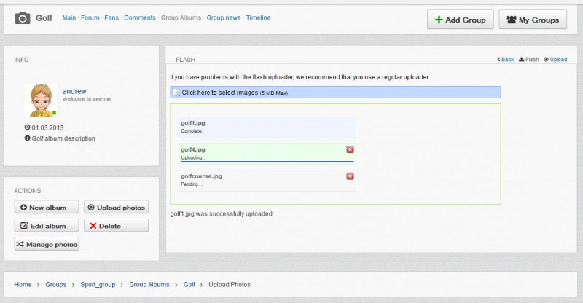Open Manage photos

click(x=47, y=244)
